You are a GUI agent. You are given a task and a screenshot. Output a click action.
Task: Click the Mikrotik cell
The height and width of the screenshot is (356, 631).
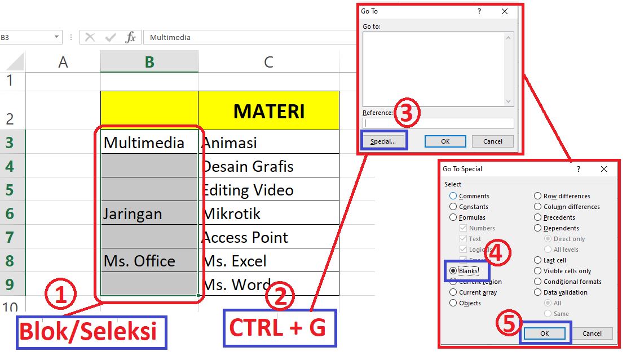[x=269, y=213]
